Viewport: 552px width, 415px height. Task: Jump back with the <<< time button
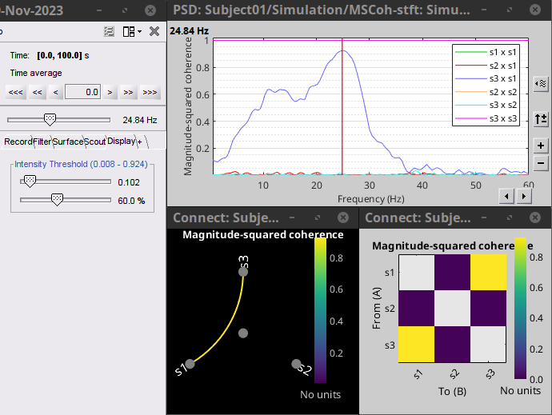click(x=15, y=92)
